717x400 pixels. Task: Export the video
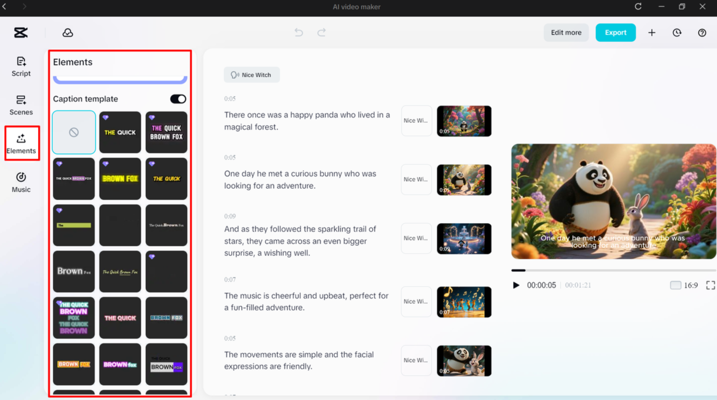[615, 32]
